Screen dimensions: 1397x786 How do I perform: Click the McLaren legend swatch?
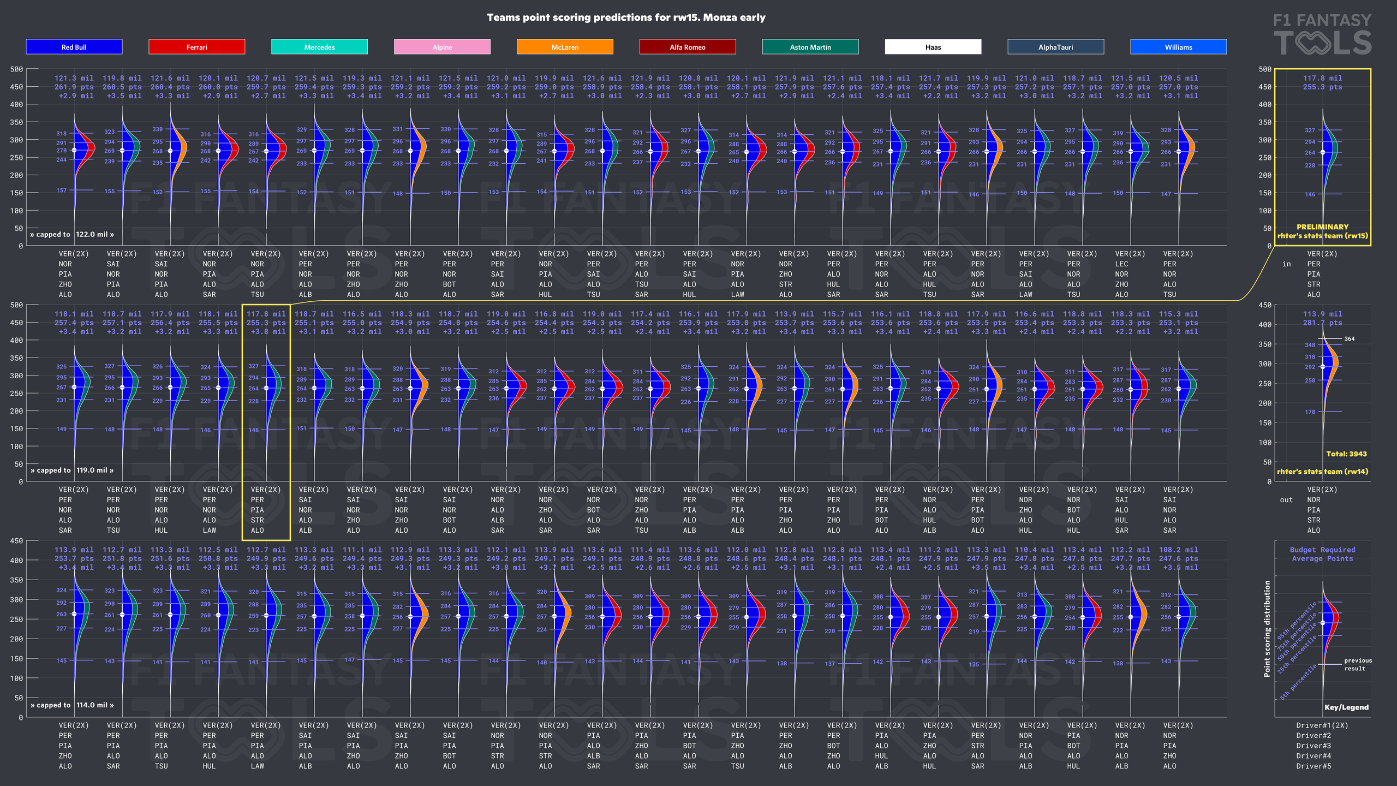565,47
